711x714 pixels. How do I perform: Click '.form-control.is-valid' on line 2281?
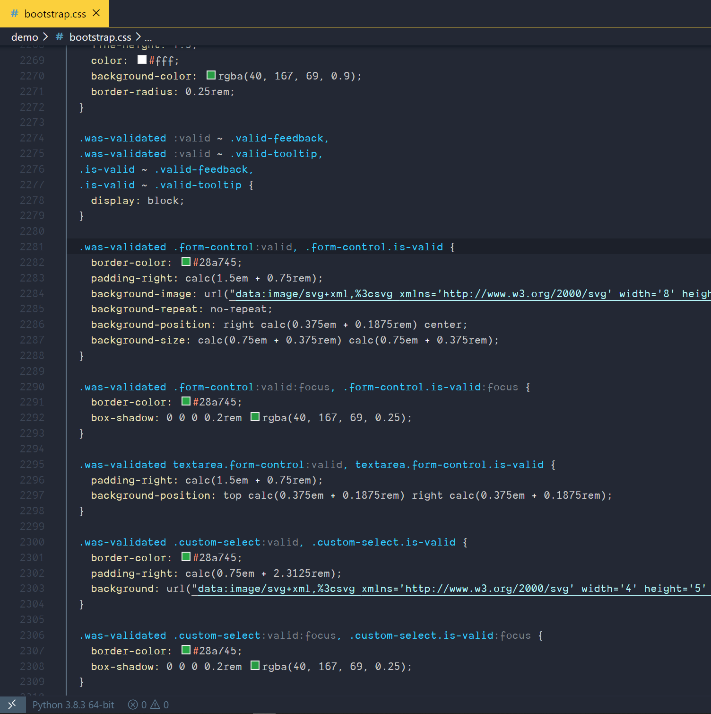374,247
